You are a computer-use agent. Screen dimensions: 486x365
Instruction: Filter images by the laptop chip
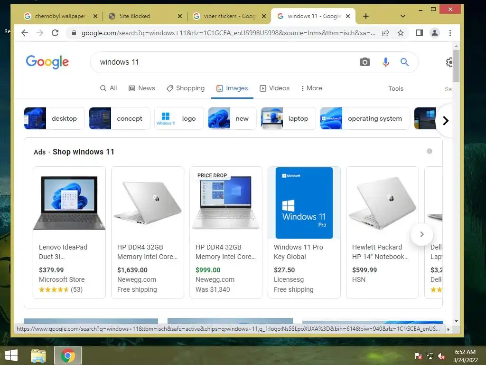288,118
